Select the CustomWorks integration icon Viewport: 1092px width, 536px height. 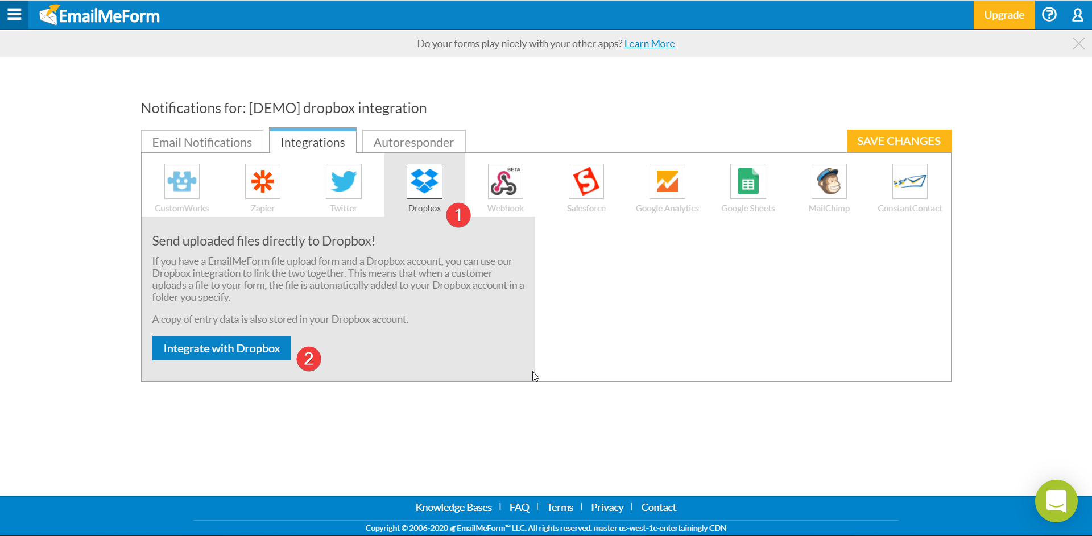coord(182,181)
